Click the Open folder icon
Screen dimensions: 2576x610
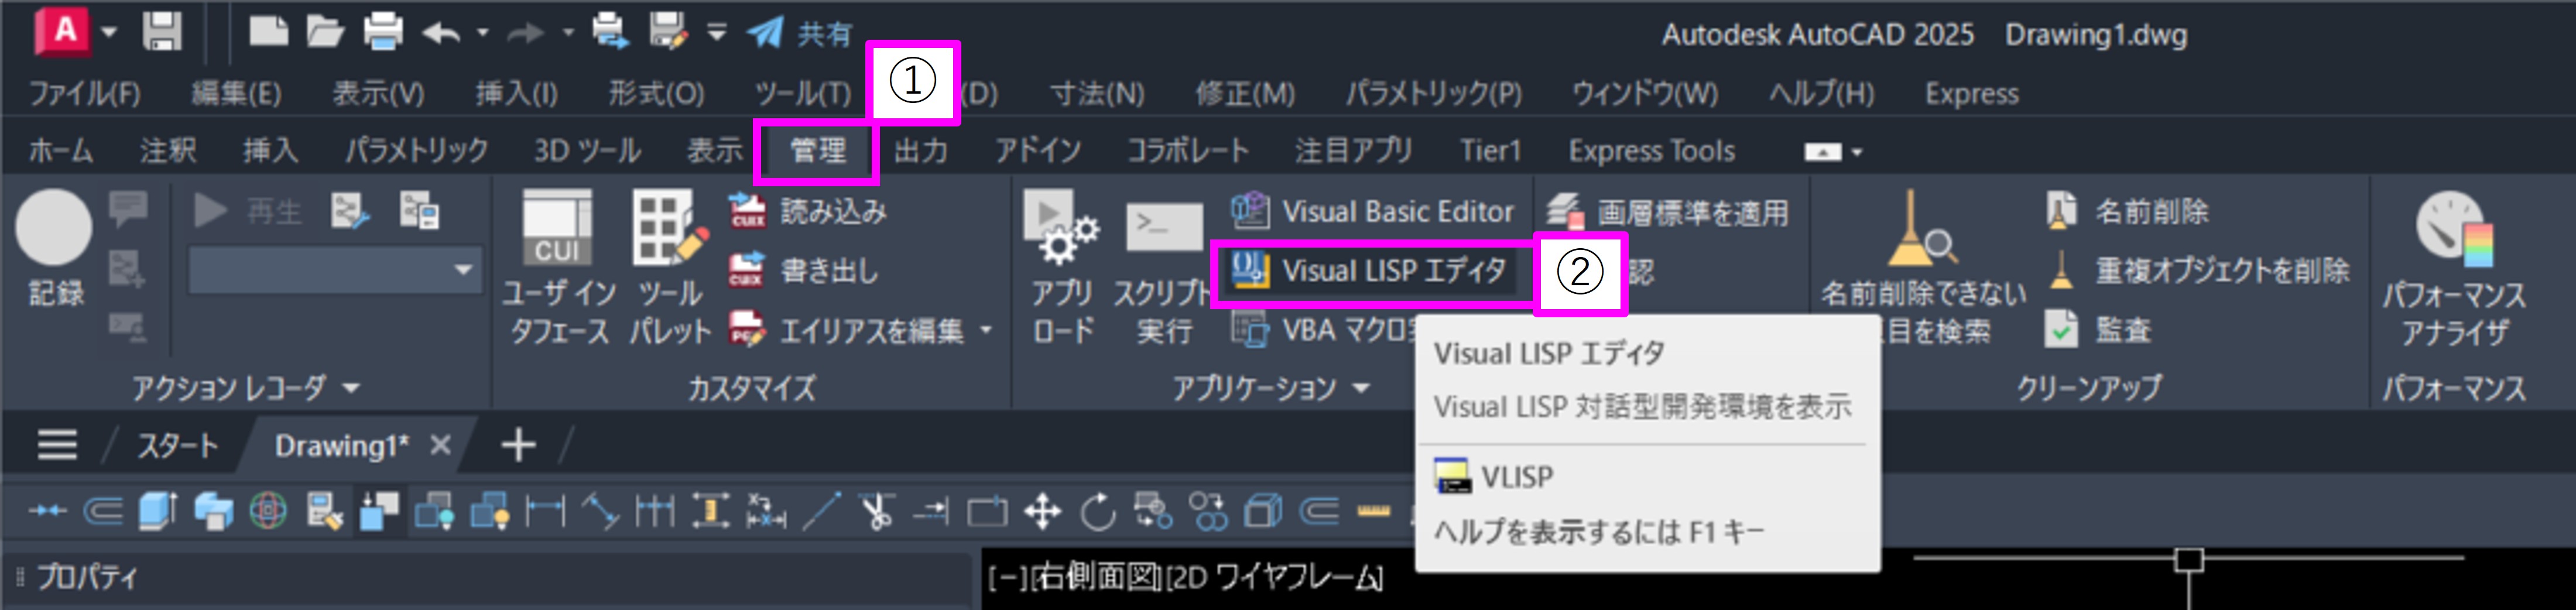[x=325, y=31]
